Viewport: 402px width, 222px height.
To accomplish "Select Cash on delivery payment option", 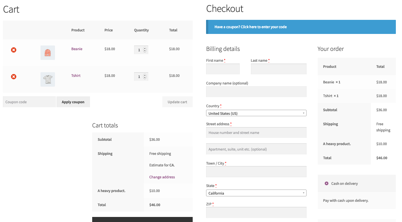I will point(326,183).
